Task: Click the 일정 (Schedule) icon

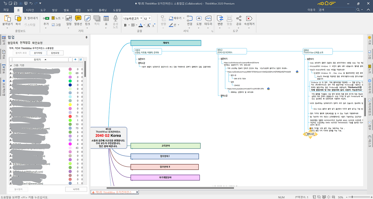Action: [69, 19]
